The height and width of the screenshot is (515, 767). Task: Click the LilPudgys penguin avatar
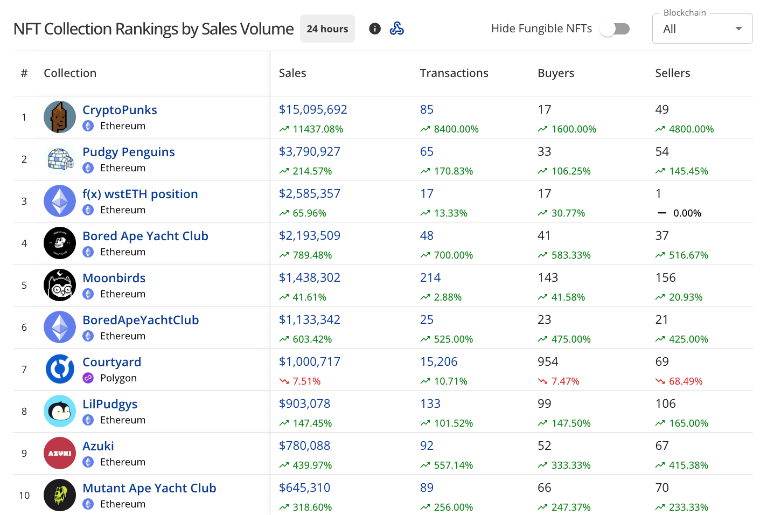[60, 411]
